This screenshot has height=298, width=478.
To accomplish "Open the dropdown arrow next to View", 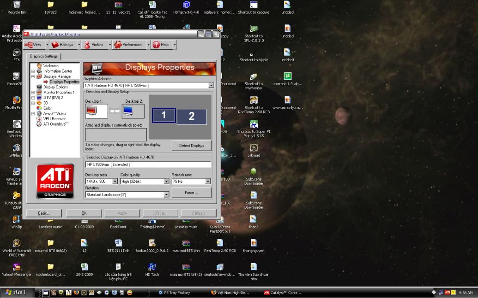I will pos(47,45).
